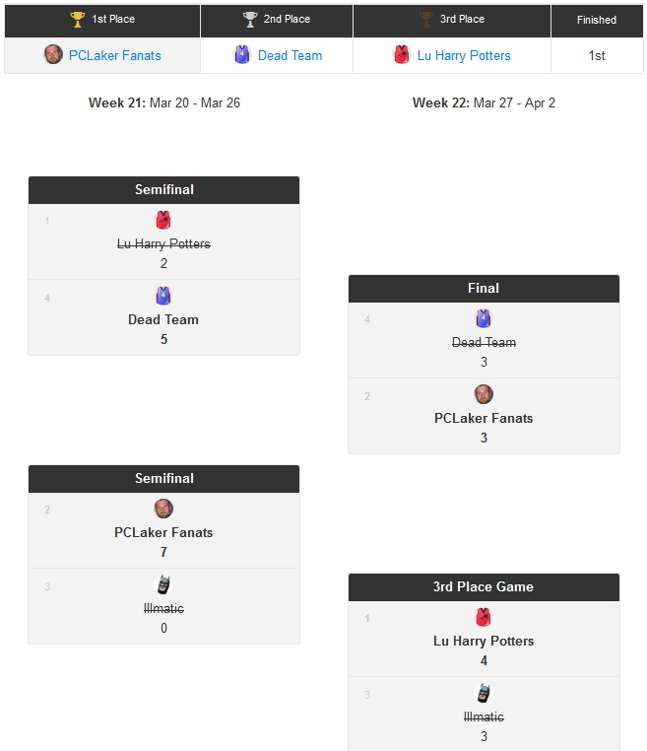Click Lu Harry Potters jersey in 3rd Place row
The image size is (647, 751).
401,55
